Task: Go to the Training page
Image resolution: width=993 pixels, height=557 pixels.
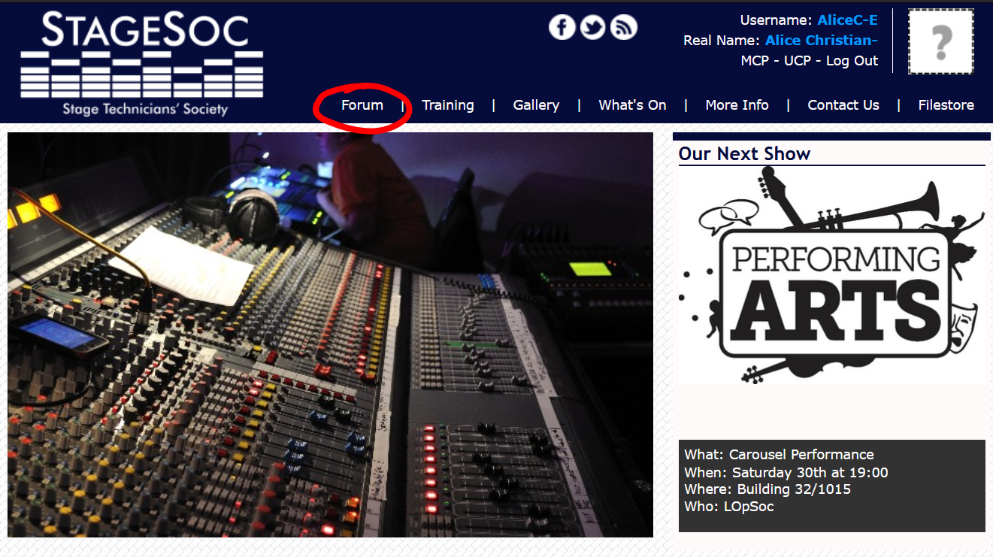Action: (447, 105)
